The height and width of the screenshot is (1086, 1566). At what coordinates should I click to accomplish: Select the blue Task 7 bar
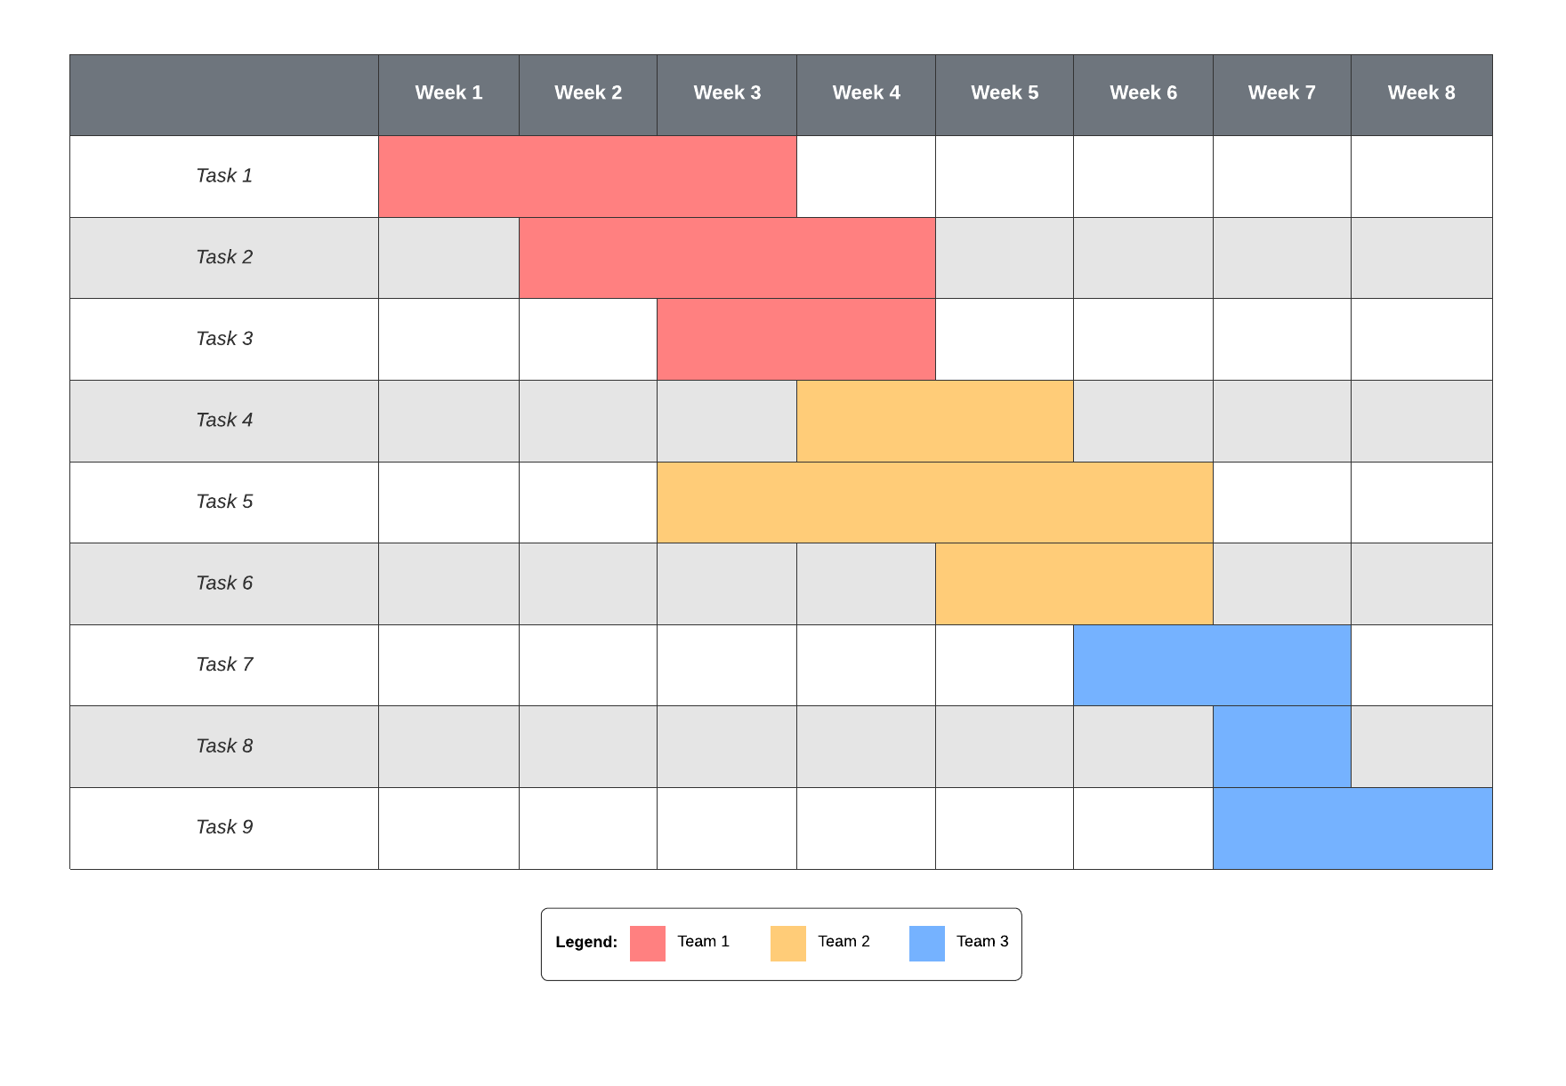pos(1212,665)
